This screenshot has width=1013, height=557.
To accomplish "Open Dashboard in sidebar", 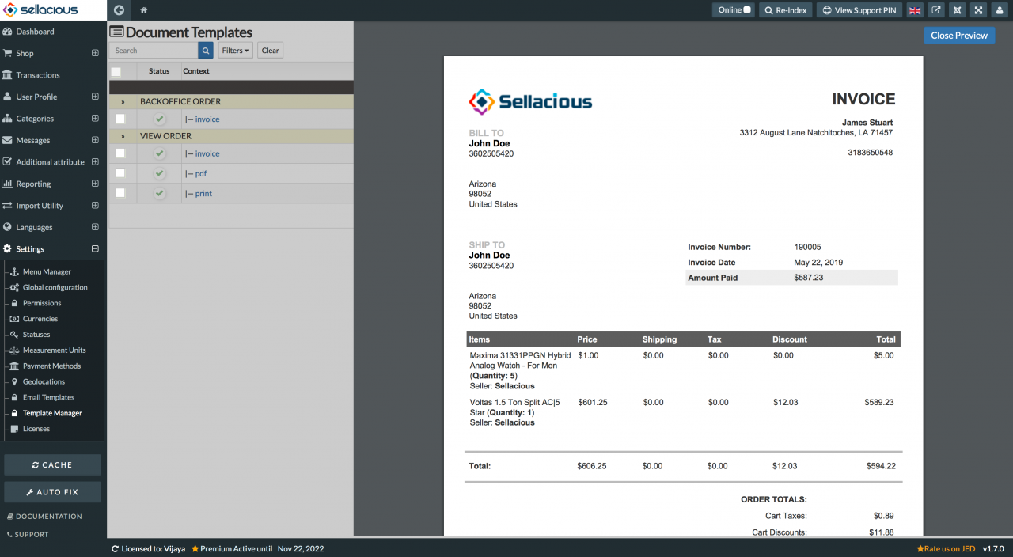I will [35, 32].
